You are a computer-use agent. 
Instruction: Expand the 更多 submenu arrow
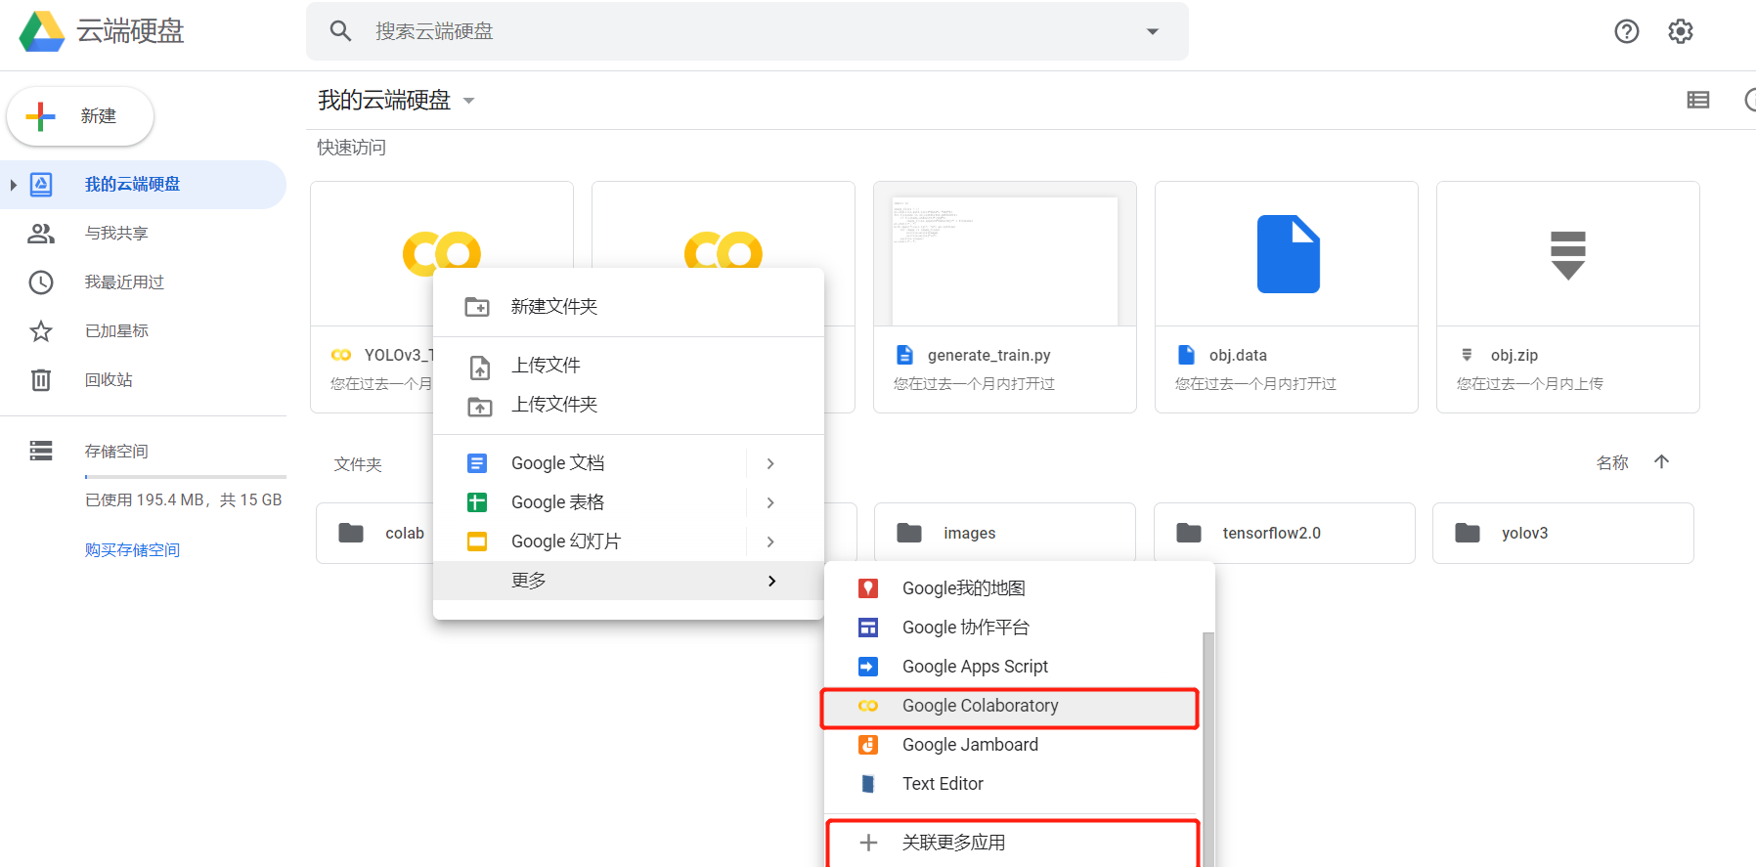click(771, 581)
